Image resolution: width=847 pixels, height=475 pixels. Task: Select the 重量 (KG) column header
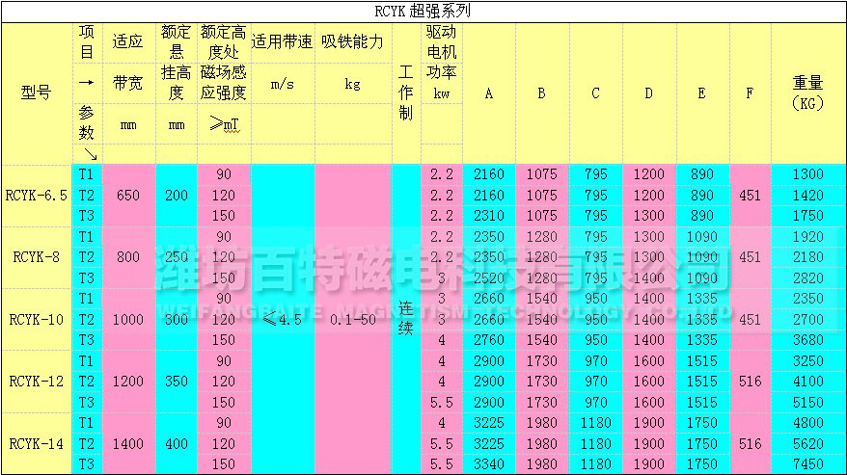pos(806,93)
